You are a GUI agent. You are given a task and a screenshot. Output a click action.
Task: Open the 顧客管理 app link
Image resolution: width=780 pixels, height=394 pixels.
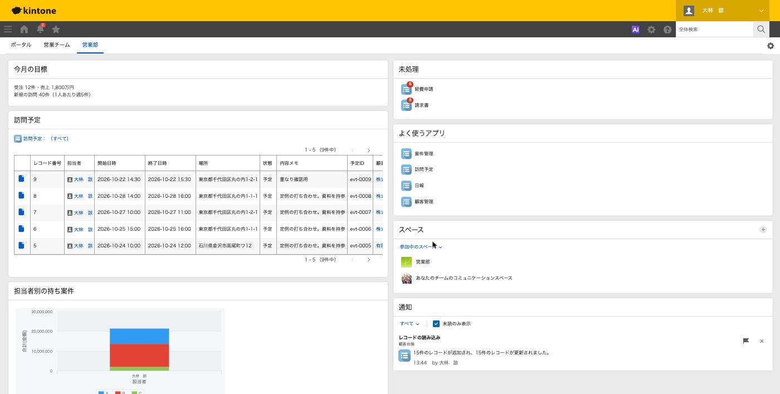(424, 202)
